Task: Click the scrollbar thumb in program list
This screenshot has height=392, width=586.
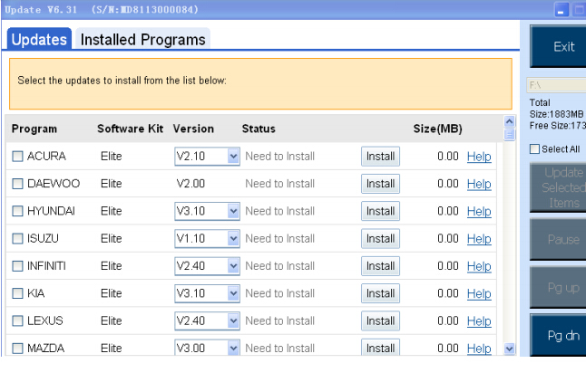Action: (x=510, y=135)
